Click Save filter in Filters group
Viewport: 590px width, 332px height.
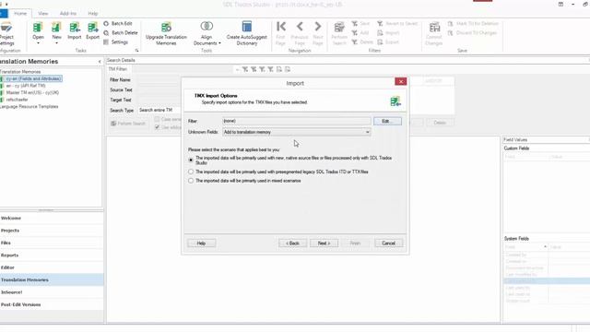(360, 23)
